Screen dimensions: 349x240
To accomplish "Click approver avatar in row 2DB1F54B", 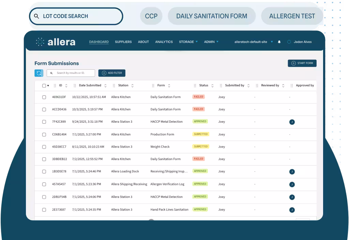I will [292, 197].
